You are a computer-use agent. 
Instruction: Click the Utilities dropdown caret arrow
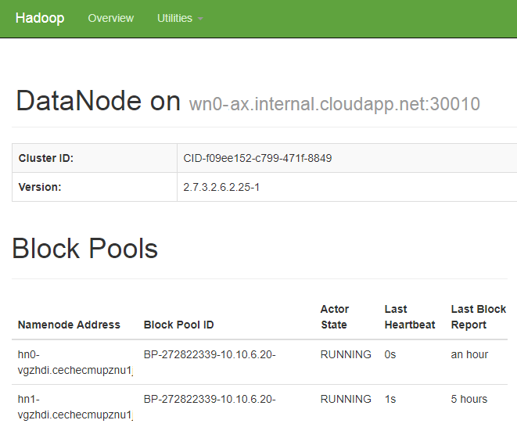tap(200, 19)
